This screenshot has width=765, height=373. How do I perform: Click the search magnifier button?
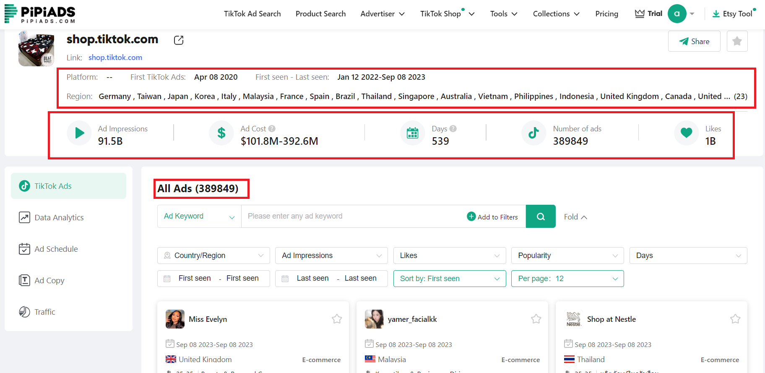[541, 216]
